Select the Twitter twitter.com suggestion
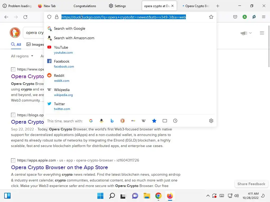The image size is (270, 202). click(x=130, y=106)
